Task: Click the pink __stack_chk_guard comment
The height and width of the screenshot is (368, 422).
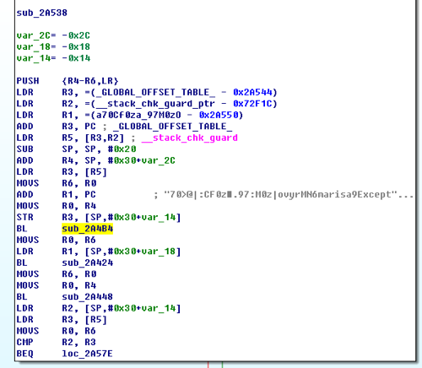Action: point(190,138)
